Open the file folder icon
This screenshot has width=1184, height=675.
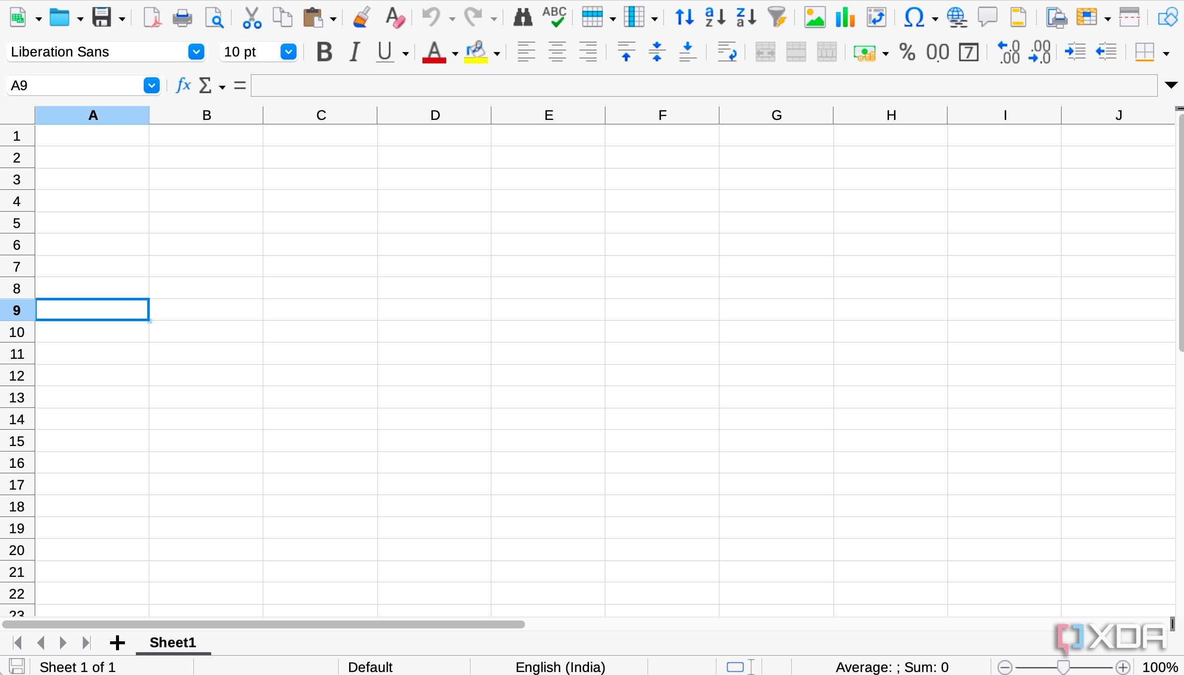click(60, 18)
